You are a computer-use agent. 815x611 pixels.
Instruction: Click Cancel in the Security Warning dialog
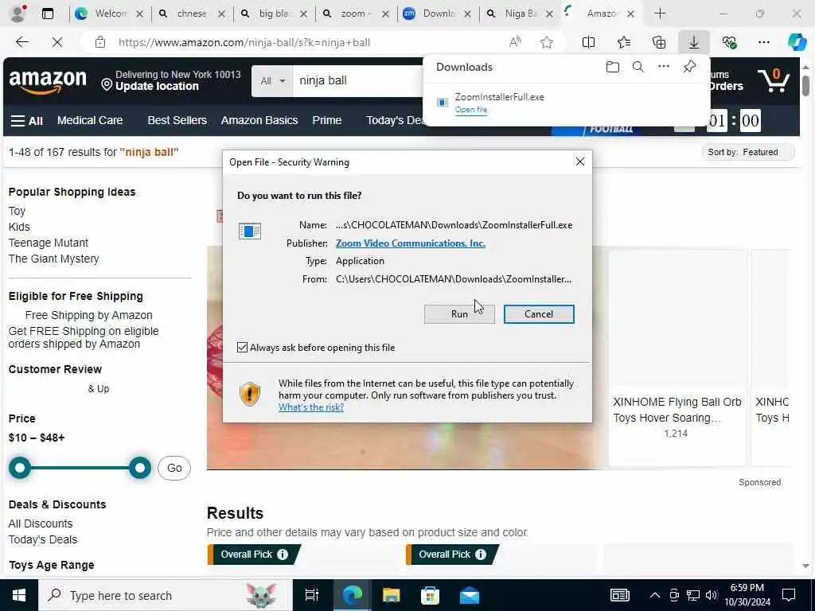pos(539,313)
